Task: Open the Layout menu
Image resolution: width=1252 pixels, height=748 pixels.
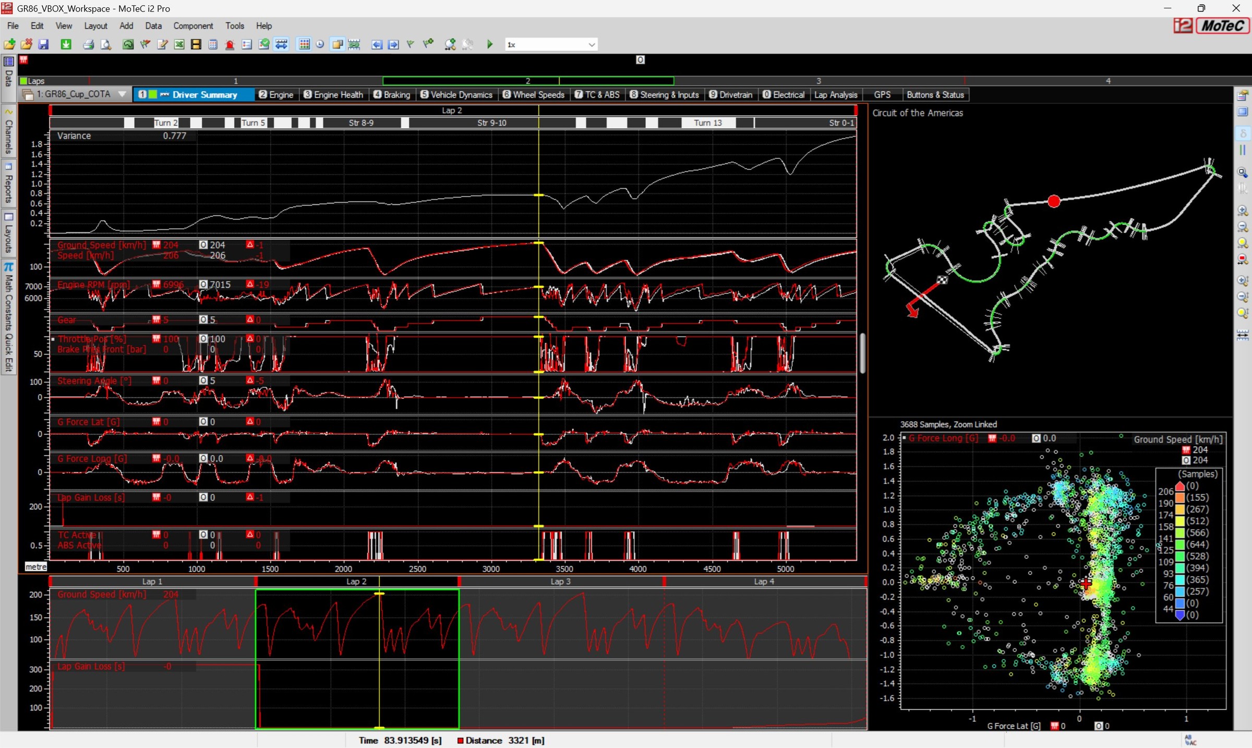Action: click(96, 26)
